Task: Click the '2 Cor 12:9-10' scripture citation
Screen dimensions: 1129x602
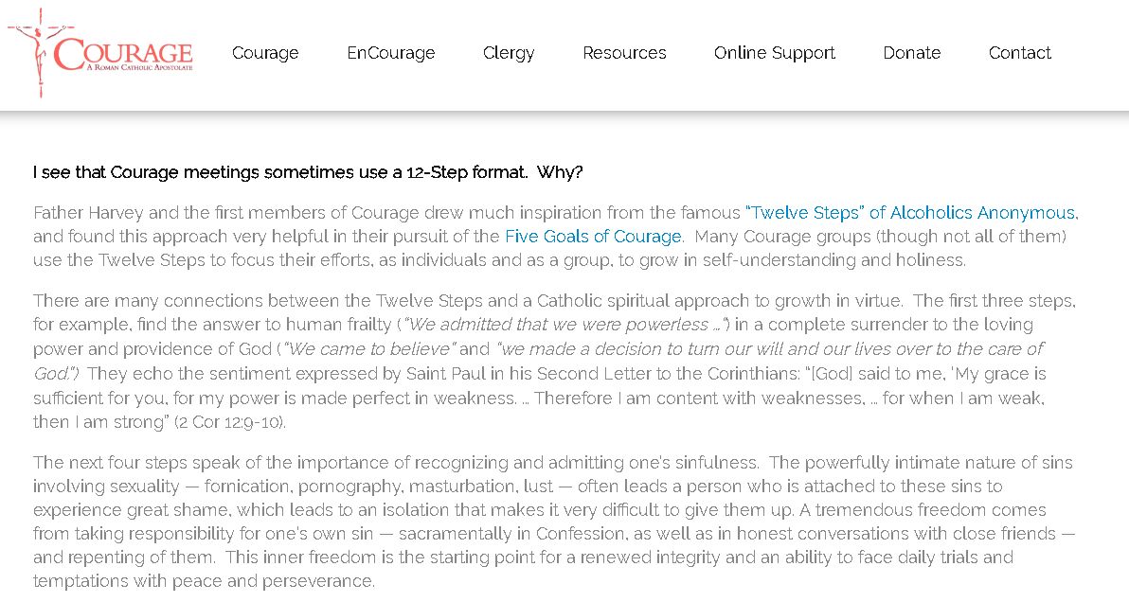Action: coord(230,422)
